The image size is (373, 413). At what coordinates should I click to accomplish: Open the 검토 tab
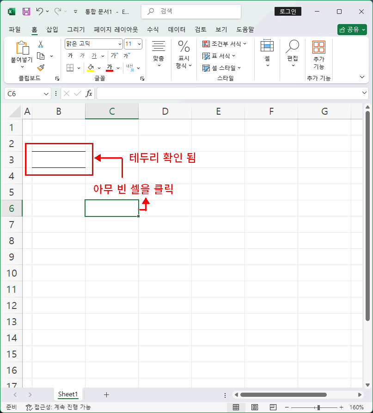tap(200, 30)
